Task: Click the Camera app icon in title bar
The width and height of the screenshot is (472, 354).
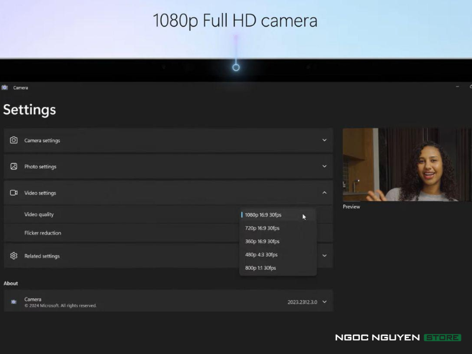Action: tap(5, 87)
